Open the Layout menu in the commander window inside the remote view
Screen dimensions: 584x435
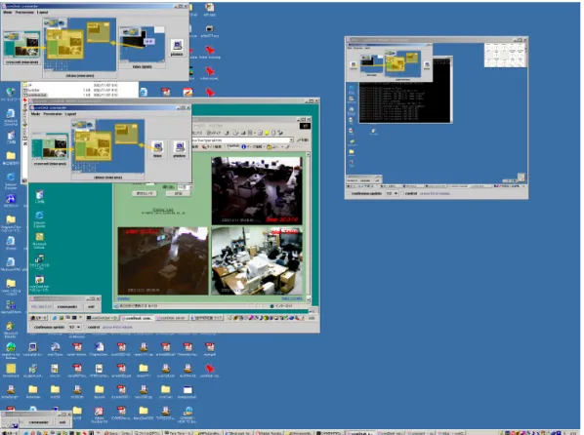(x=70, y=114)
